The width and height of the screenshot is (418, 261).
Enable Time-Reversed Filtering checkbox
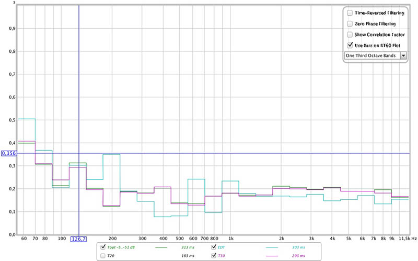[350, 13]
